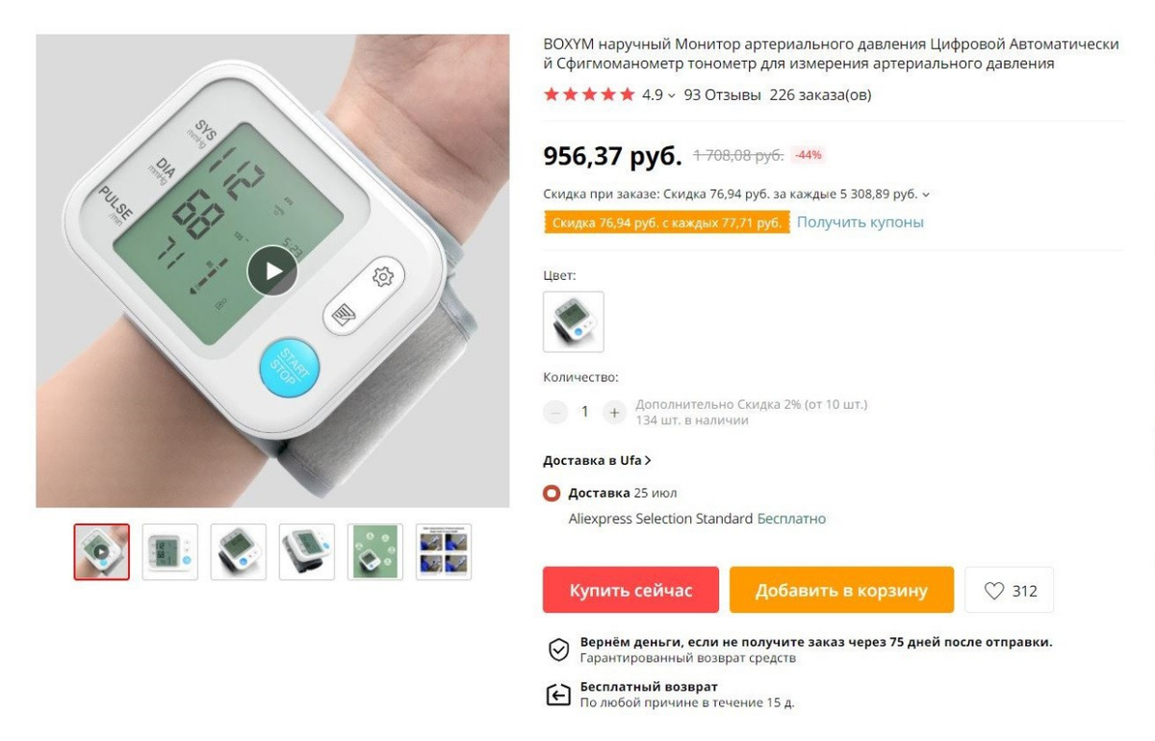Click the money-back guarantee shield icon
The image size is (1155, 741).
coord(559,650)
